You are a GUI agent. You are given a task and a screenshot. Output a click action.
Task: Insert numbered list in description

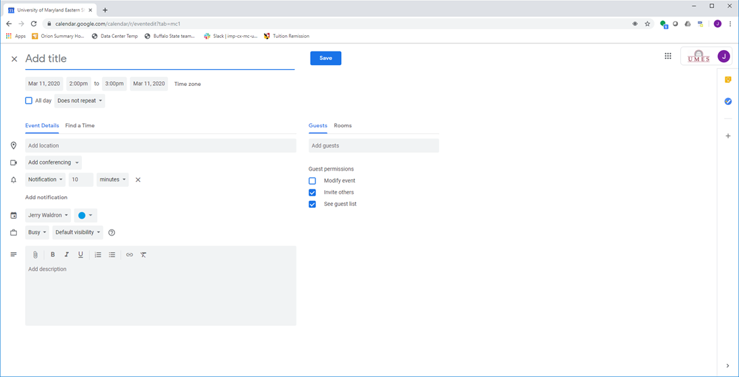98,254
